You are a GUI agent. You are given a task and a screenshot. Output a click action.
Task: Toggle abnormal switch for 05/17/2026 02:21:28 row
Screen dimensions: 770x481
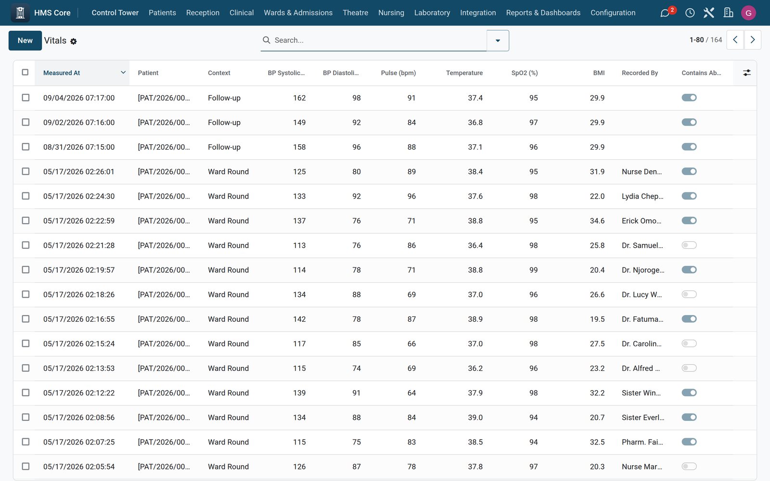[x=689, y=245]
